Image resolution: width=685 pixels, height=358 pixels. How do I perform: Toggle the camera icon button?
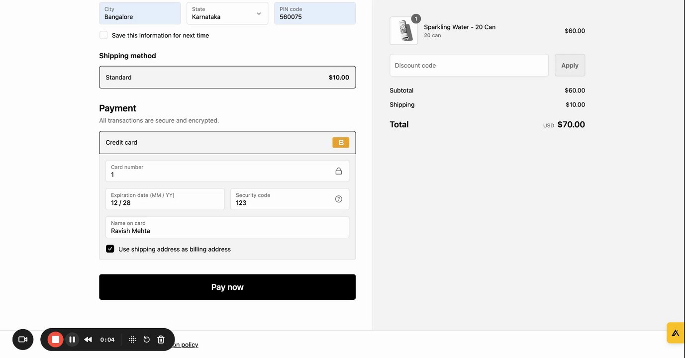click(23, 340)
